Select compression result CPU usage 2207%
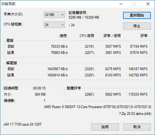155x135 pixels. [x=90, y=52]
